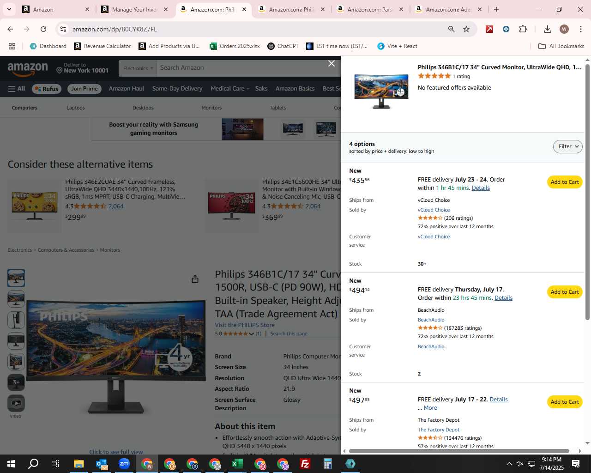Open Excel from the taskbar
591x473 pixels.
coord(237,464)
